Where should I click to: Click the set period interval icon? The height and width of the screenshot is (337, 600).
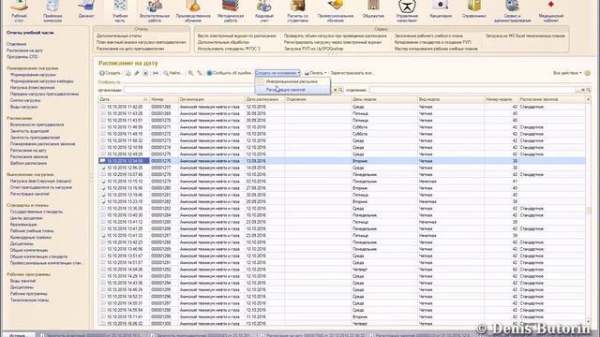click(156, 73)
